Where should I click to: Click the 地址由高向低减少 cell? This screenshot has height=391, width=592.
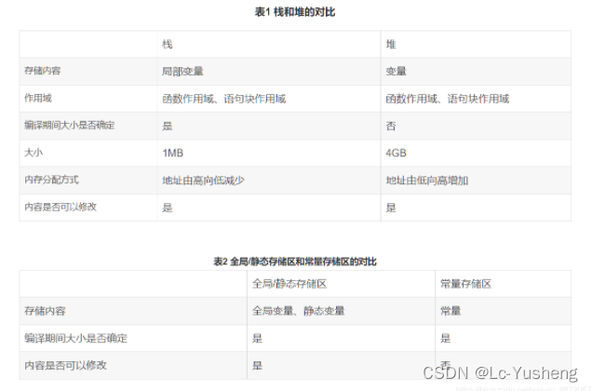click(x=204, y=180)
